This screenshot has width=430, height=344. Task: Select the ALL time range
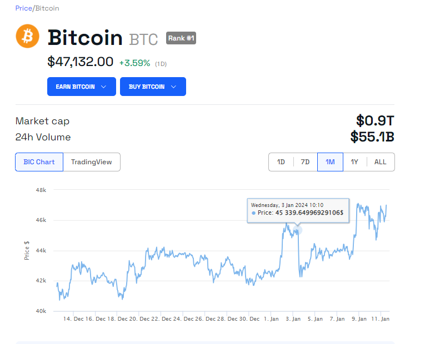(x=380, y=162)
